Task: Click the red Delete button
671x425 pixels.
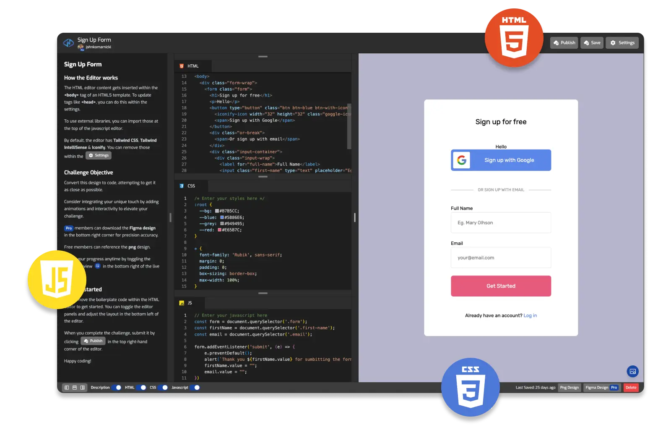Action: click(631, 388)
